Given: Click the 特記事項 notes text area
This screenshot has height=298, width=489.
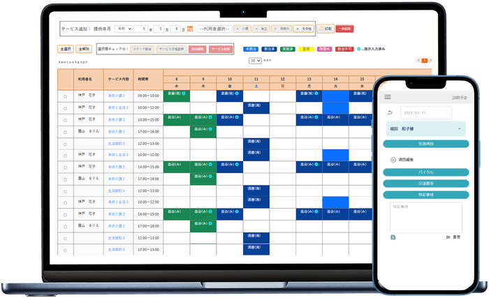Looking at the screenshot, I should tap(425, 216).
